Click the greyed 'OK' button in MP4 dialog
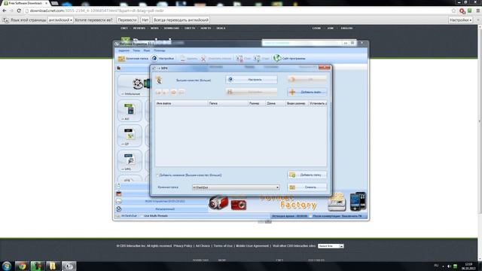Image resolution: width=482 pixels, height=271 pixels. click(307, 80)
